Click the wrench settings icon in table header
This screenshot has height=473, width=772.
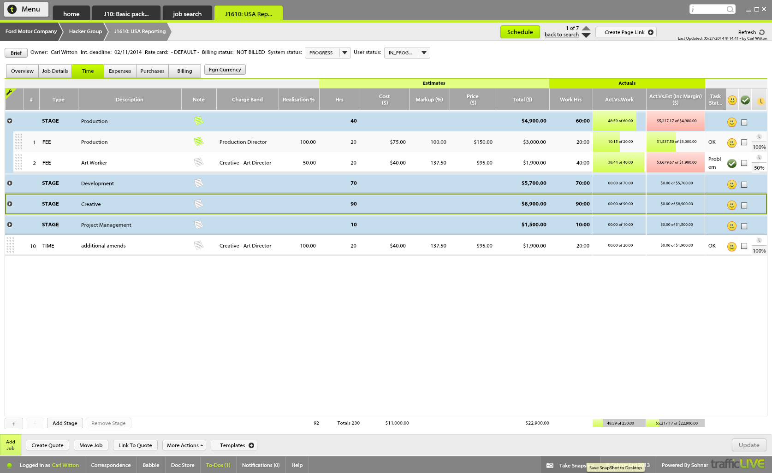(x=9, y=93)
